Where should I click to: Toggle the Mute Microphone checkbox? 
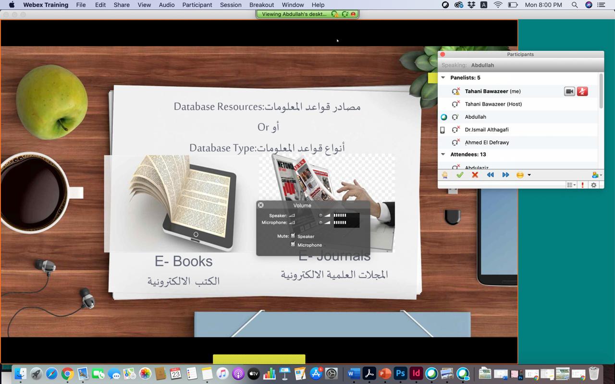tap(293, 244)
